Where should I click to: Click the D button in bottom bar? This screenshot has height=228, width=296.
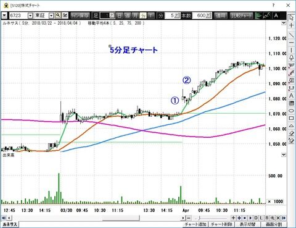coord(256,217)
